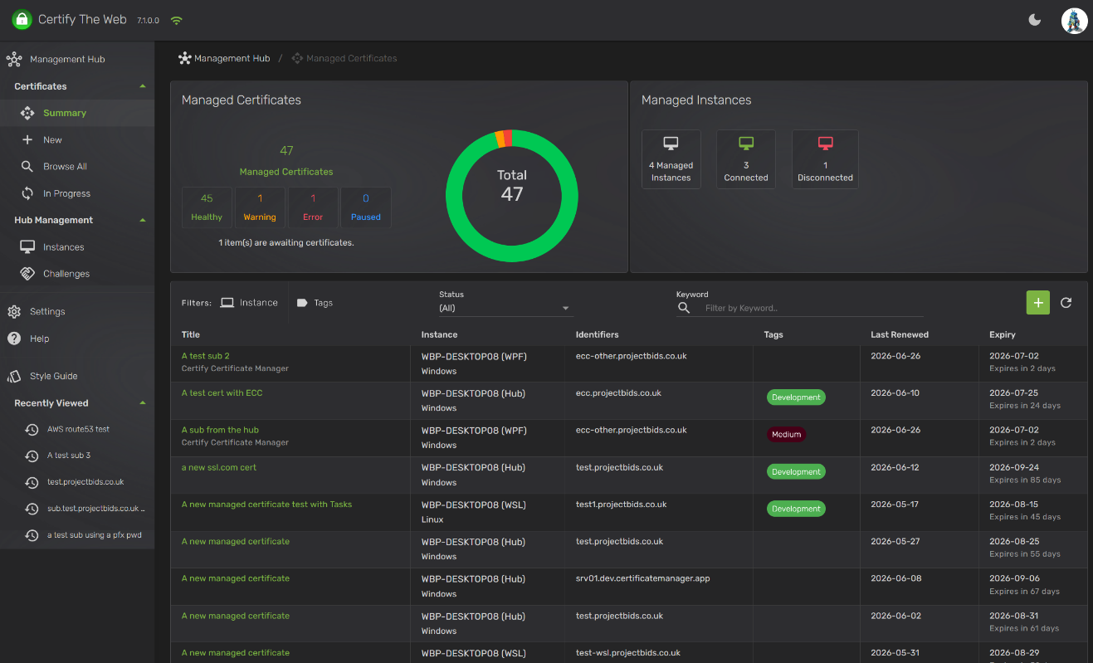Click the Paused 0 status box
Viewport: 1093px width, 663px height.
pyautogui.click(x=366, y=207)
